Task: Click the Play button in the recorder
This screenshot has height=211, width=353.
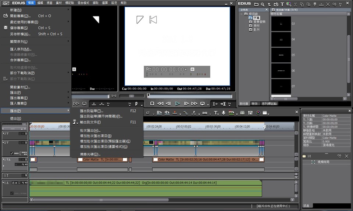Action: coord(177,104)
